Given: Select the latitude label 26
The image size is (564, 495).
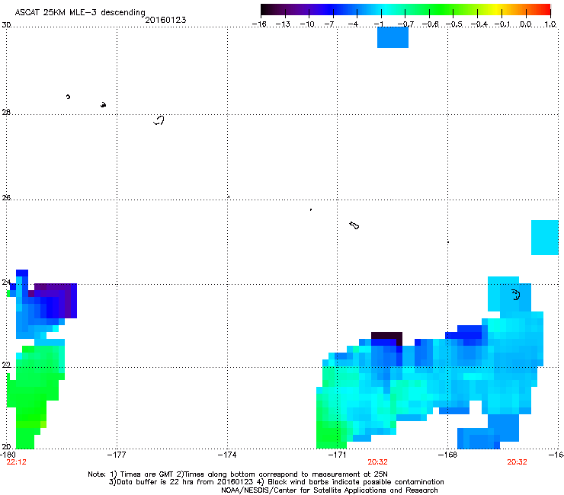Looking at the screenshot, I should 6,198.
